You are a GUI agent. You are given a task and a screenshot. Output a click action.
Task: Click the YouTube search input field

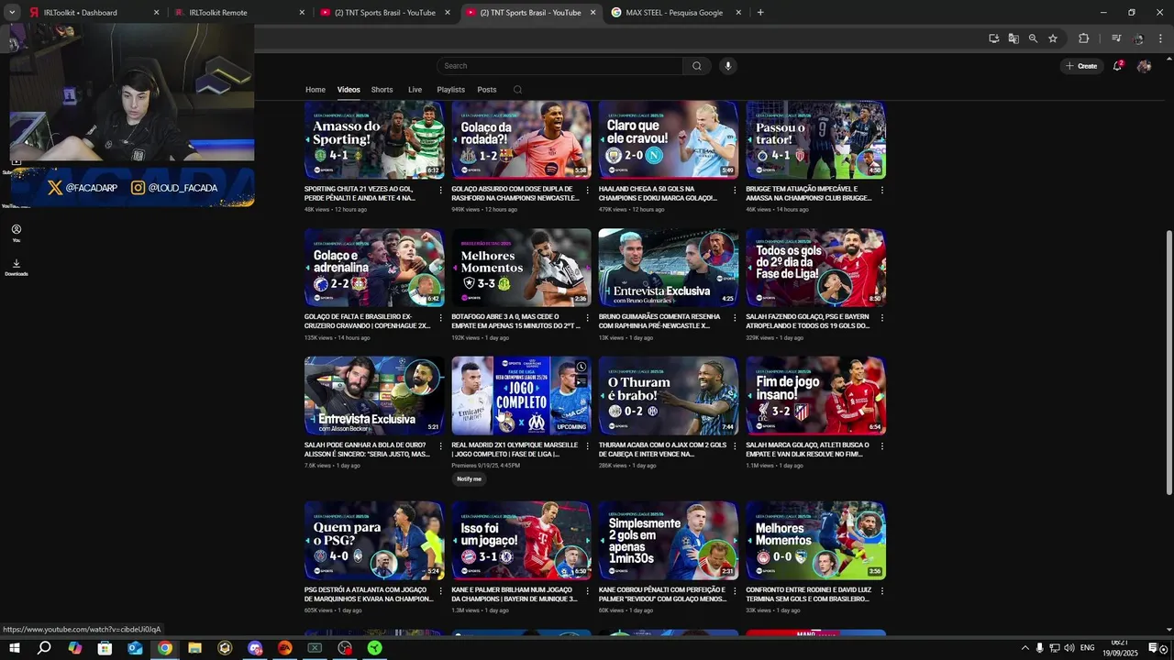pos(559,66)
